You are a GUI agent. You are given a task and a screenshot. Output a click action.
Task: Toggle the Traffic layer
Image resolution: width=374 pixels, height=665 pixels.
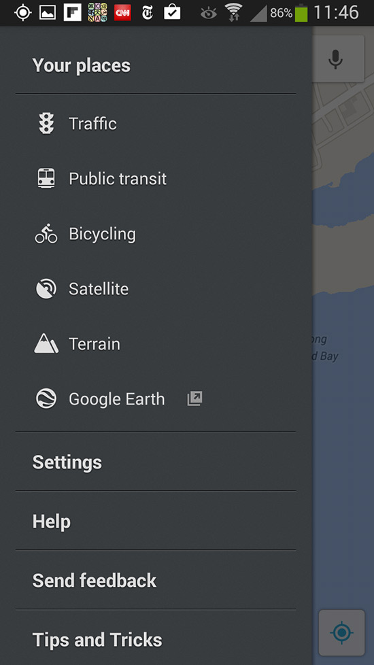coord(156,124)
